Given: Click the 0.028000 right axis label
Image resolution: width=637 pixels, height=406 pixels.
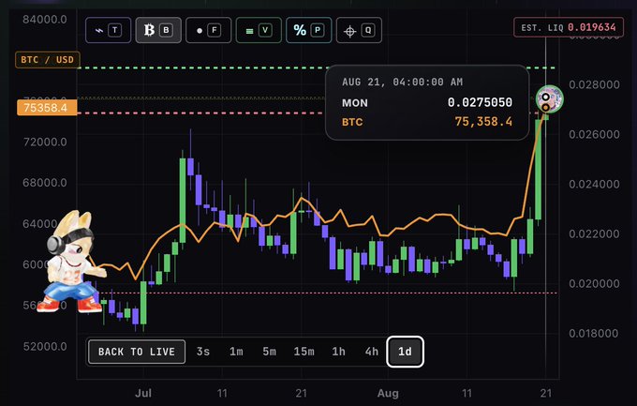Looking at the screenshot, I should 594,84.
